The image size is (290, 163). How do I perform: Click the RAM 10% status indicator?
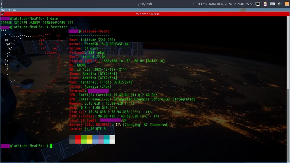[x=216, y=4]
